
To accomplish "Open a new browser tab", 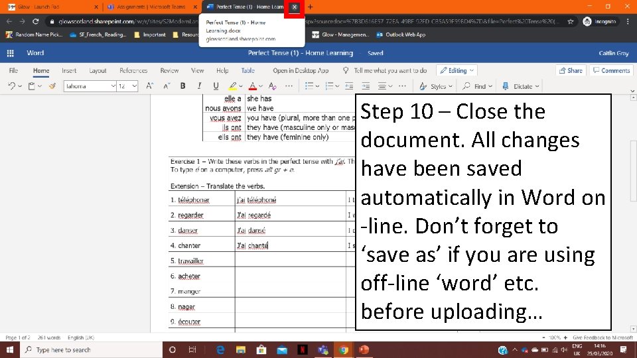I will (311, 7).
